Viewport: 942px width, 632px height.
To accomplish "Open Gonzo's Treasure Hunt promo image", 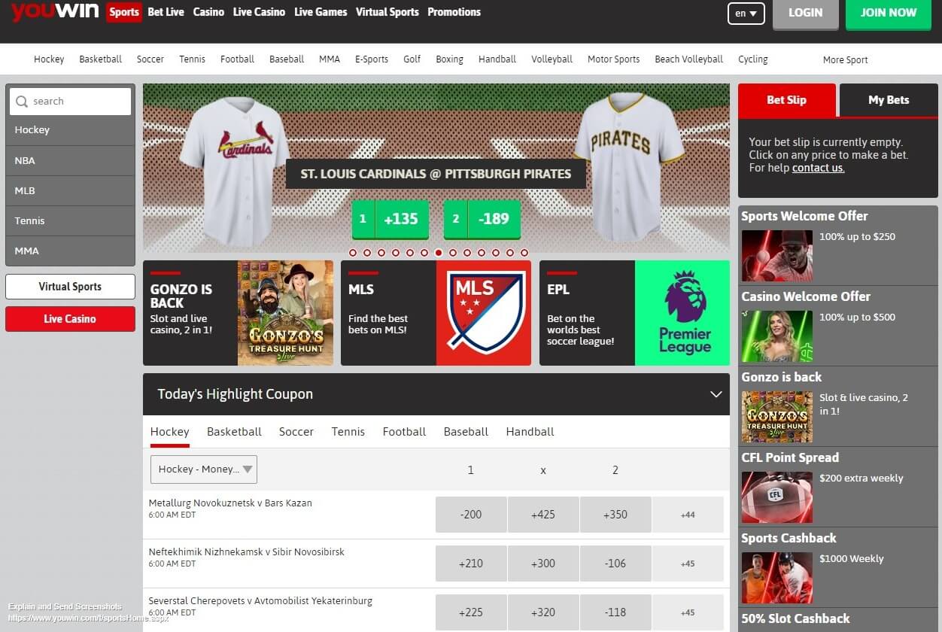I will (x=285, y=313).
